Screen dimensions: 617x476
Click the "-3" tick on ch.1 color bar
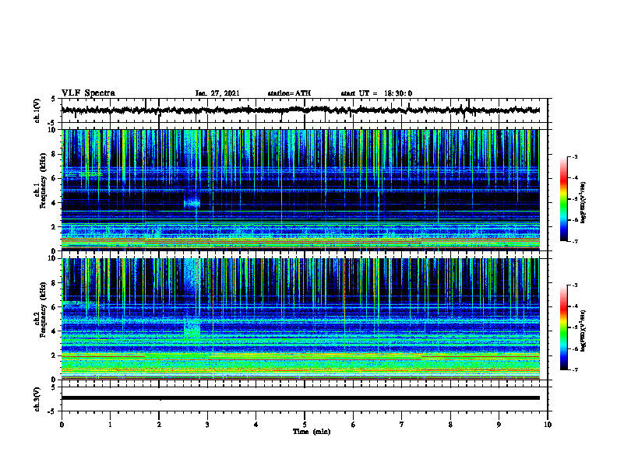click(575, 156)
